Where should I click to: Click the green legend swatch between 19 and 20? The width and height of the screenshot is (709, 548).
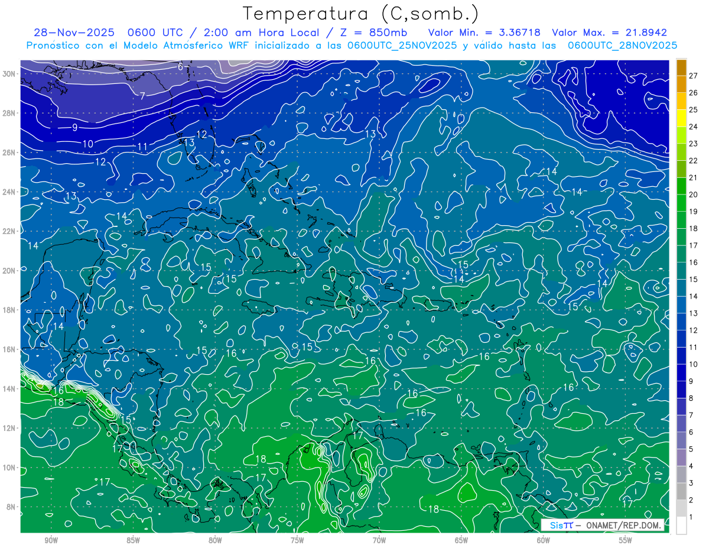681,203
